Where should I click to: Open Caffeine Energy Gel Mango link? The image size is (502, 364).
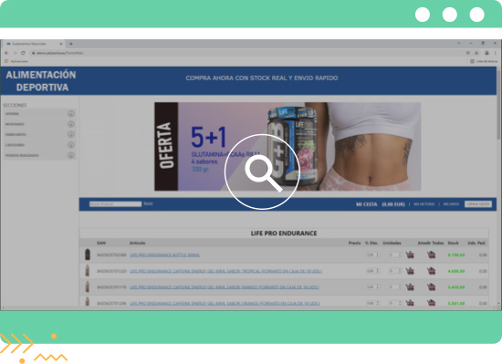click(225, 287)
